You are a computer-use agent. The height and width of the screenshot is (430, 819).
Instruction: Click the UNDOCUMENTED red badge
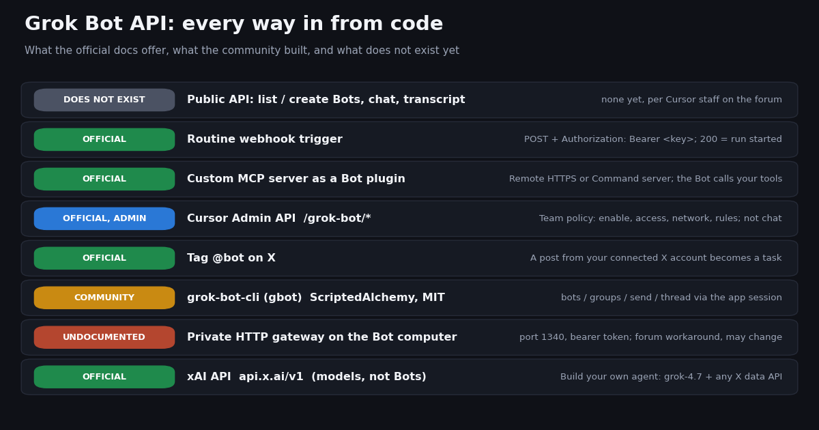click(104, 337)
